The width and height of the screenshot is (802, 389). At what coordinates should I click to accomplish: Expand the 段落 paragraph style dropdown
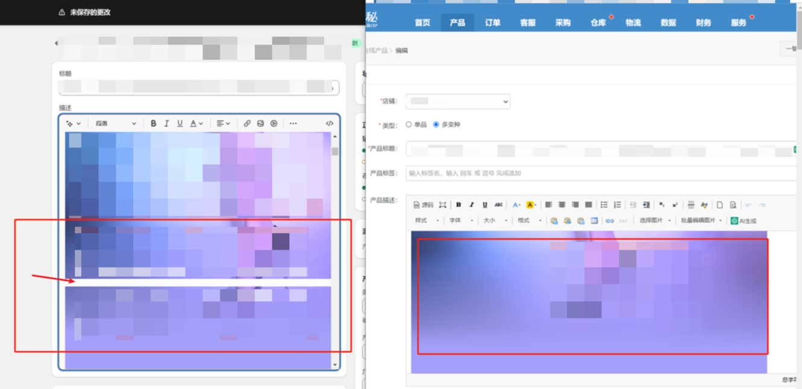[x=116, y=123]
